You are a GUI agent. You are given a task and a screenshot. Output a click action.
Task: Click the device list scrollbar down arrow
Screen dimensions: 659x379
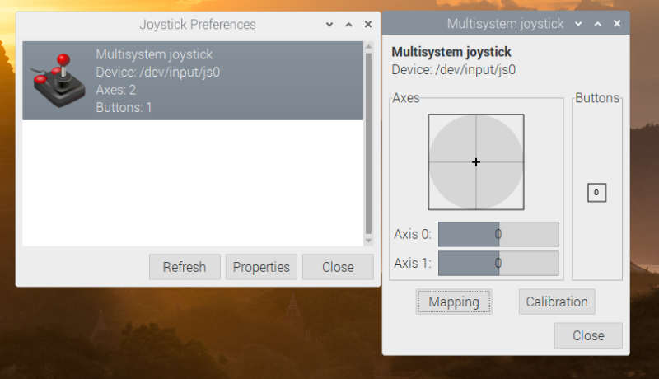(x=368, y=241)
